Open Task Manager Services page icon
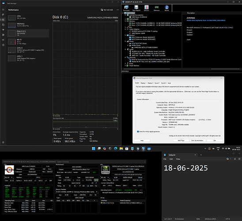The image size is (242, 221). pyautogui.click(x=3, y=45)
